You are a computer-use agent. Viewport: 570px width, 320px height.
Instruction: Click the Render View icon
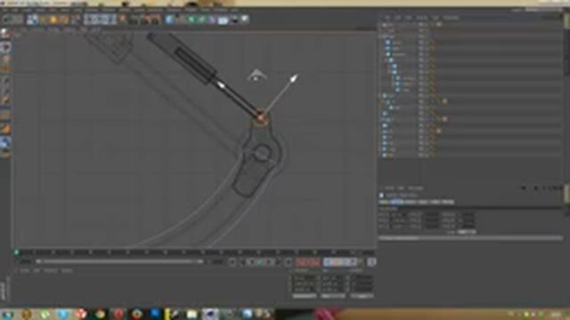134,20
